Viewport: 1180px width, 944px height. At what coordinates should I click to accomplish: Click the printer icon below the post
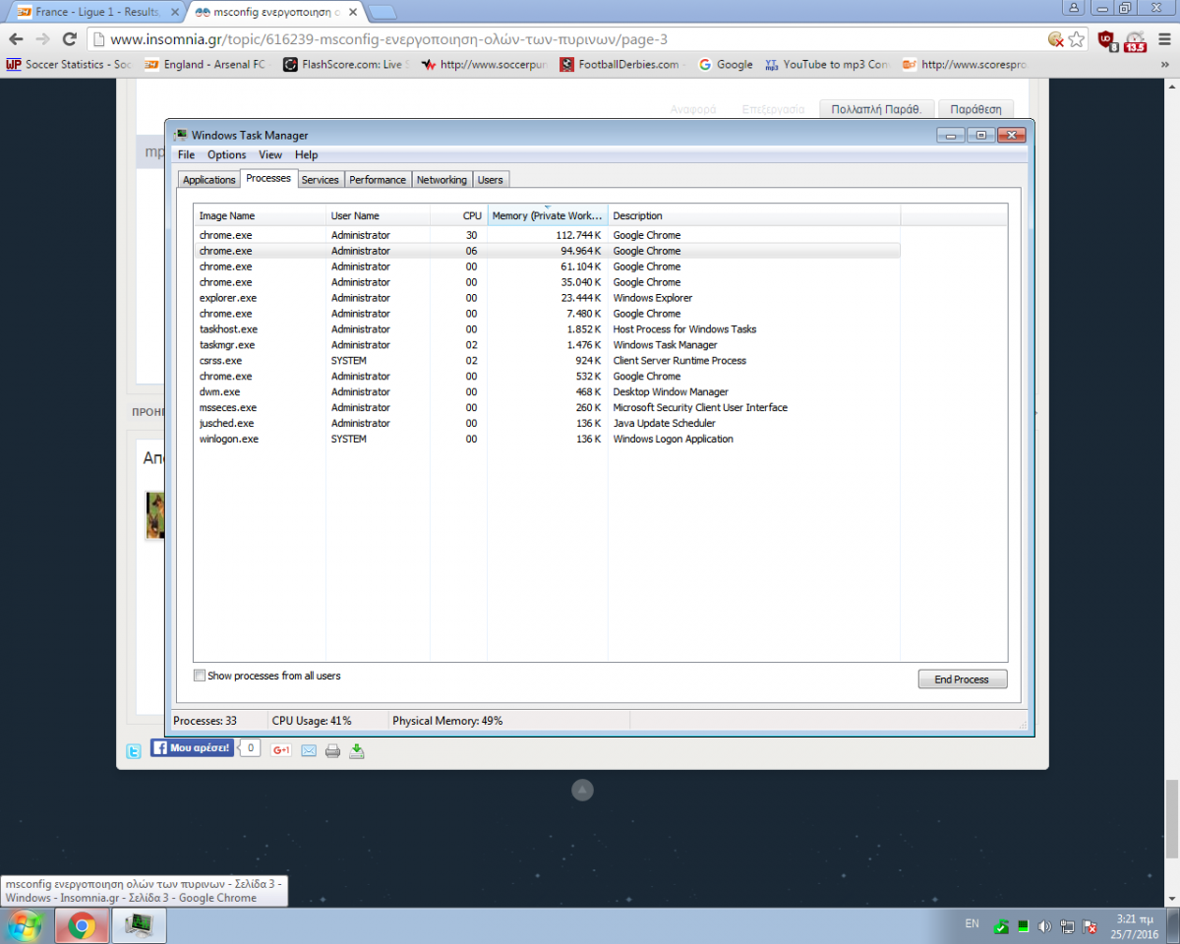click(x=332, y=751)
